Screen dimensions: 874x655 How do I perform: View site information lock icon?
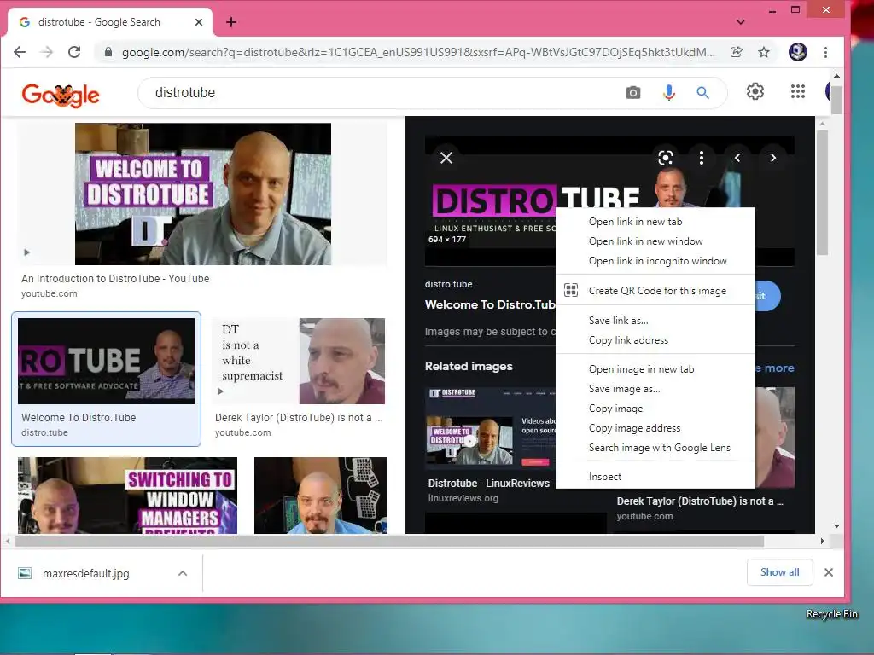coord(108,52)
